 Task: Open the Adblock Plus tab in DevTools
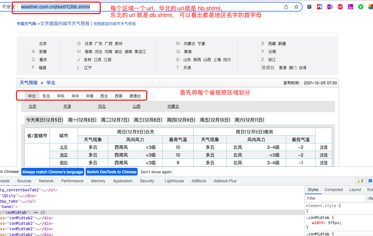[225, 181]
